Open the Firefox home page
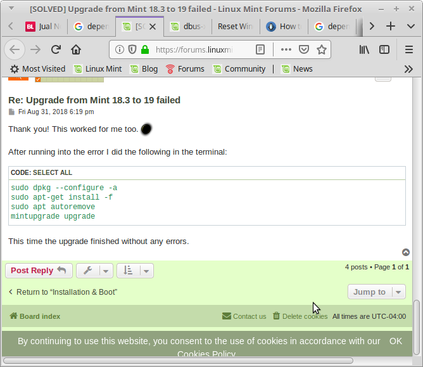This screenshot has height=367, width=423. point(76,49)
